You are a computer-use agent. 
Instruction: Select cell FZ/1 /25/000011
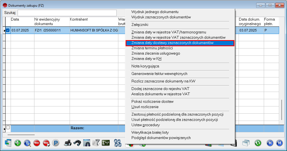pyautogui.click(x=52, y=30)
